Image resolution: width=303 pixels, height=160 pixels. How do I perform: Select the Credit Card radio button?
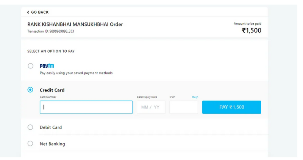coord(30,90)
